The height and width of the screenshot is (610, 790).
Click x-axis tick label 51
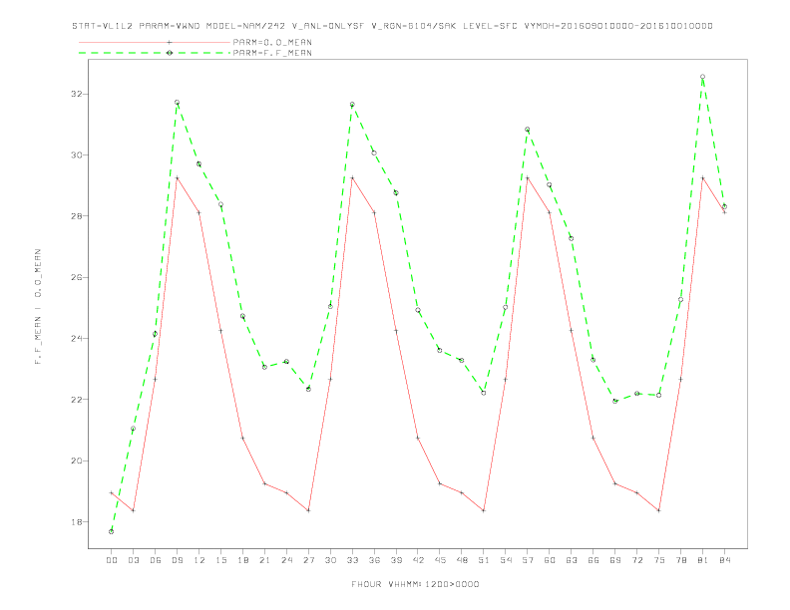tap(484, 560)
